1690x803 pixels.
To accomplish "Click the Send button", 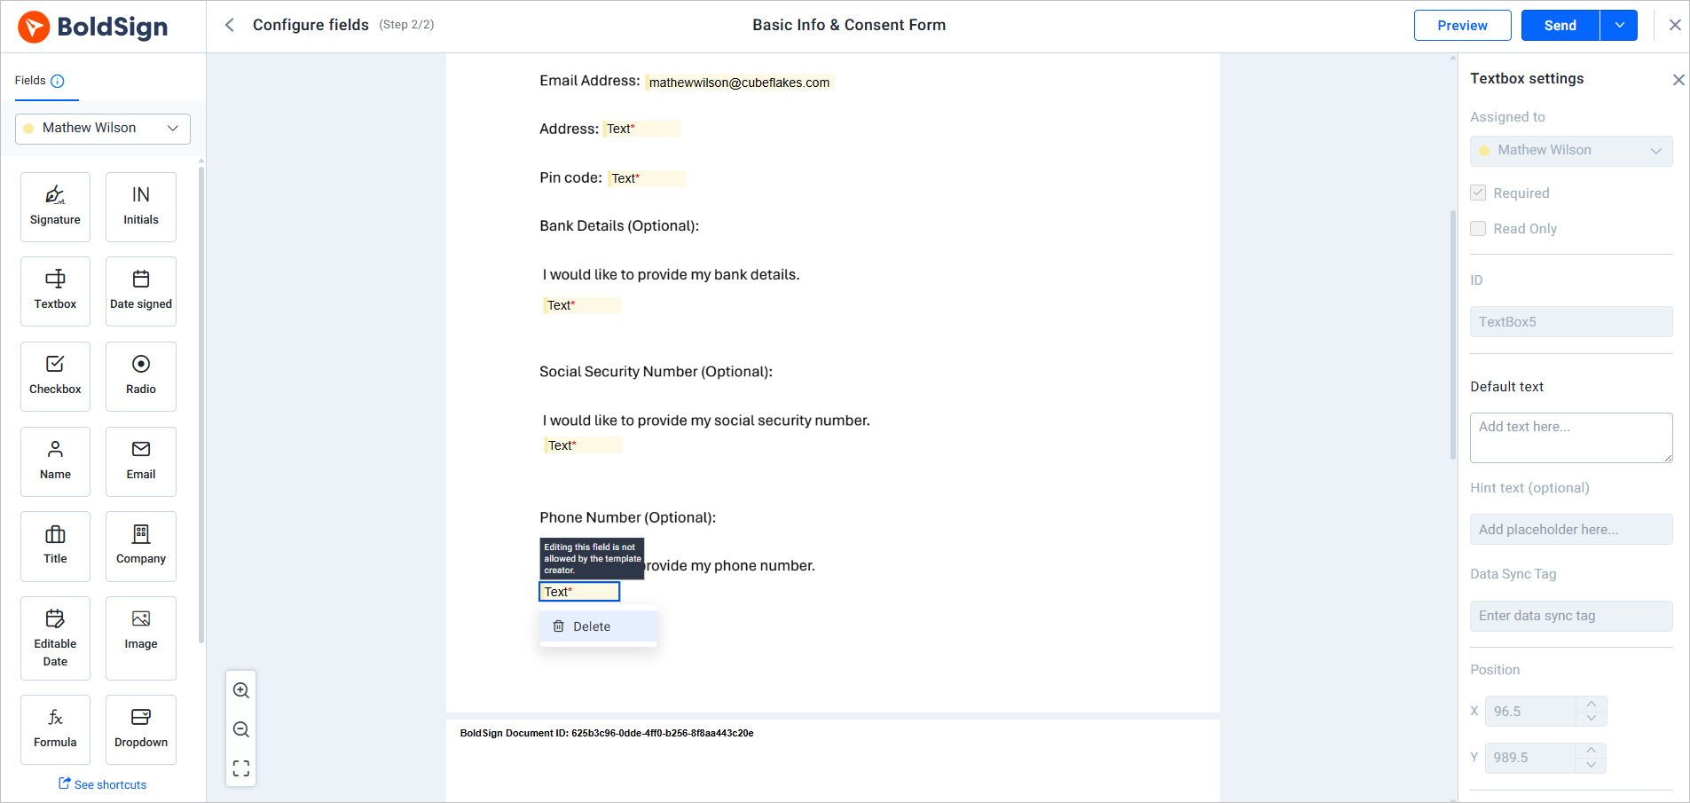I will pos(1560,25).
